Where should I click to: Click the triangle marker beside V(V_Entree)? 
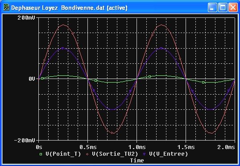[x=144, y=154]
